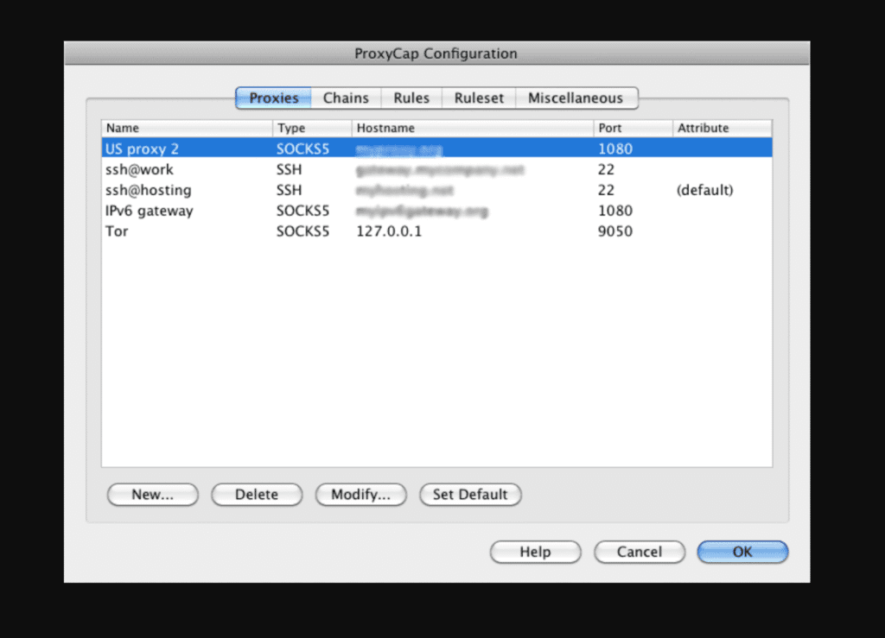Open the Chains tab
The height and width of the screenshot is (638, 885).
tap(346, 98)
